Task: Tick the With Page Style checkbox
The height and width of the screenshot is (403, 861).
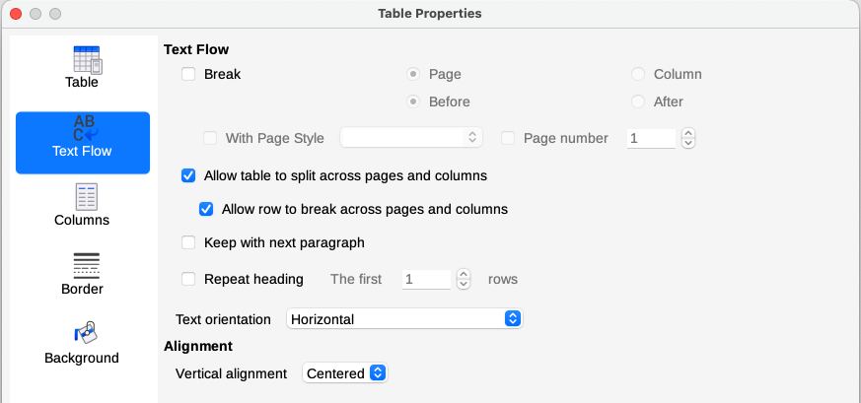Action: click(210, 138)
